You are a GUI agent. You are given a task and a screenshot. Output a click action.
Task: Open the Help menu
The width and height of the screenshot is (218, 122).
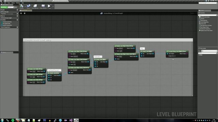pyautogui.click(x=22, y=3)
